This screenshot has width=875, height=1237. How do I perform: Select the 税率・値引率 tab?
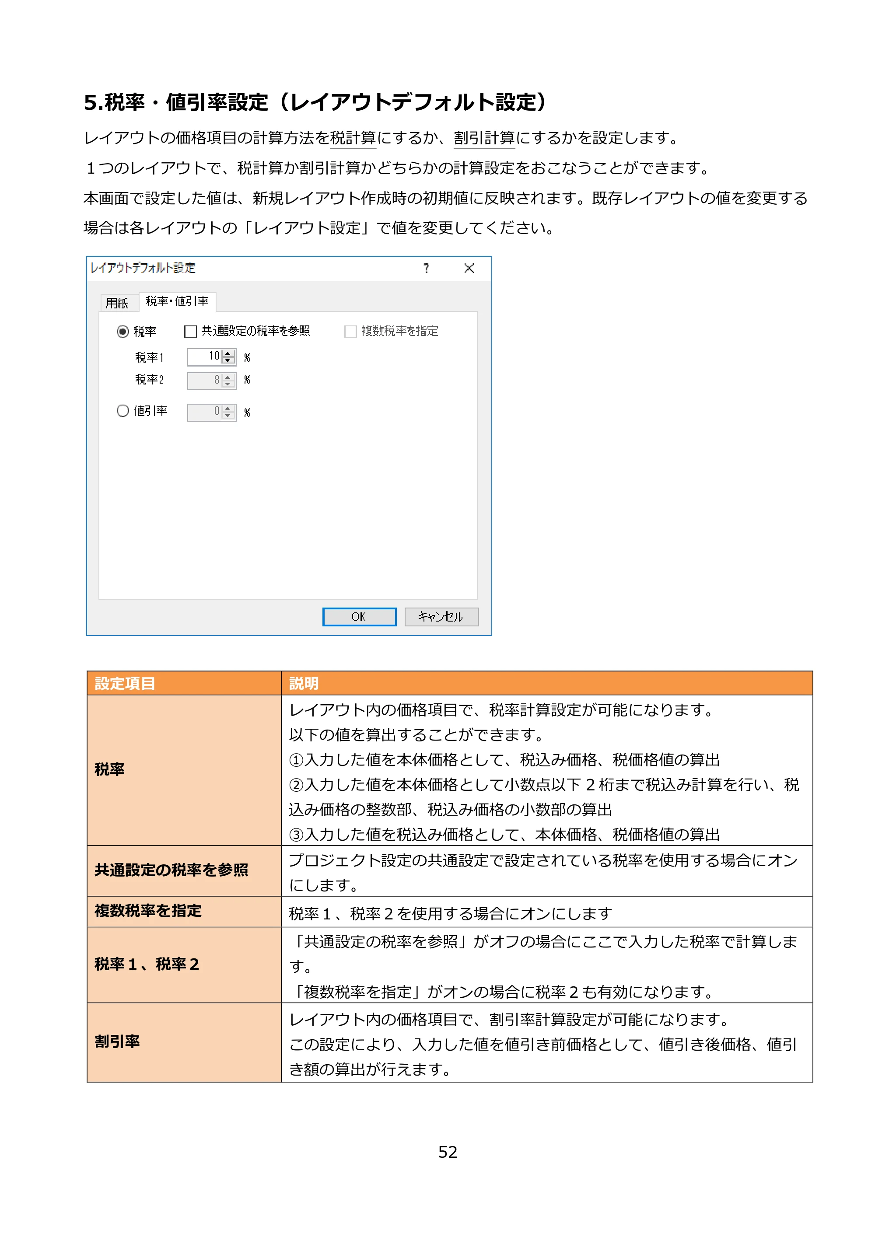click(x=177, y=301)
